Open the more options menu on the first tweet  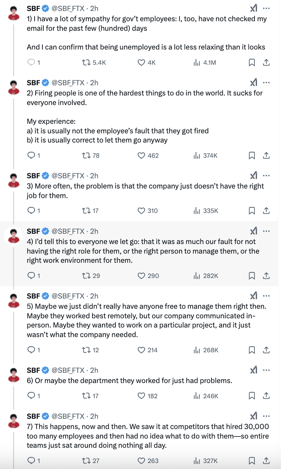point(266,8)
